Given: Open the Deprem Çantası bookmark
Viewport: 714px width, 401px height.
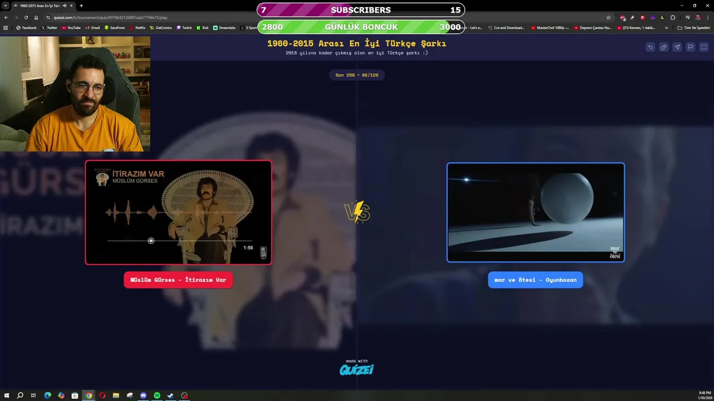Looking at the screenshot, I should click(593, 28).
